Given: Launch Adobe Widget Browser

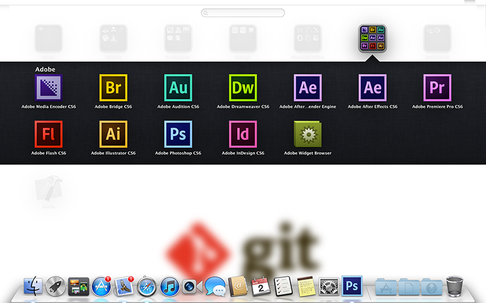Looking at the screenshot, I should tap(307, 134).
